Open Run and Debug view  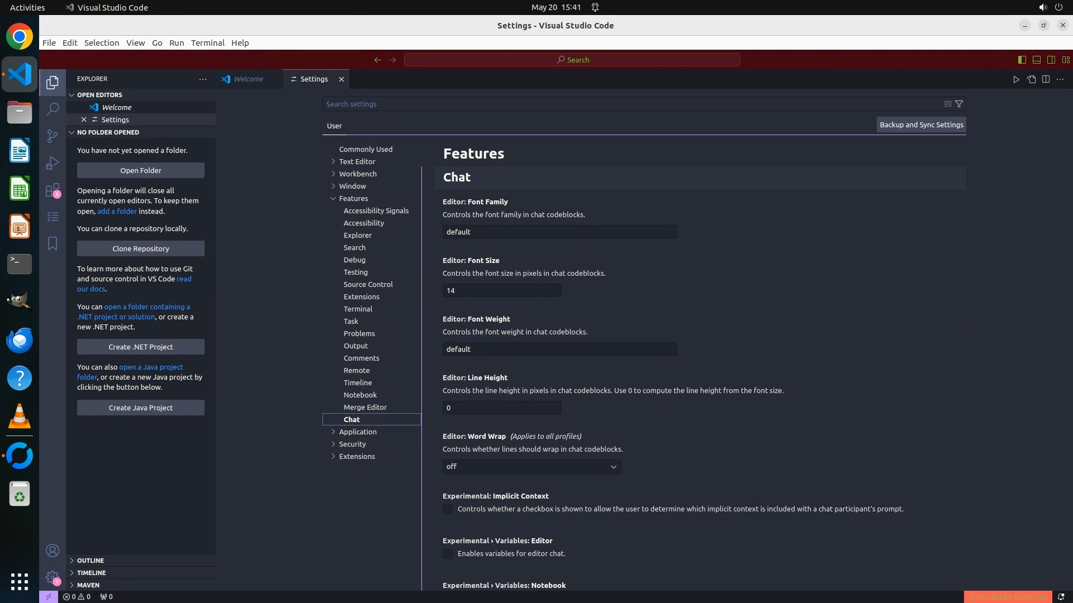(53, 162)
